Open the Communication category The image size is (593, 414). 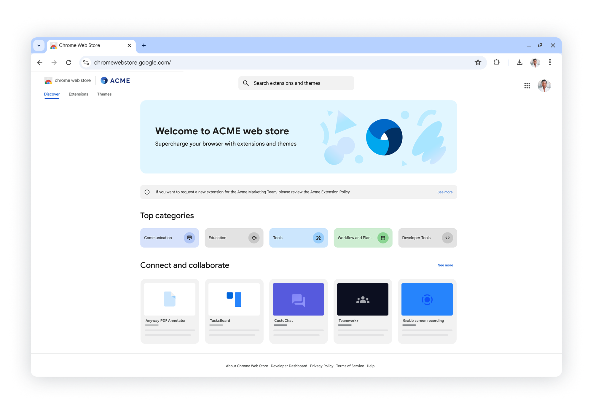pyautogui.click(x=170, y=238)
